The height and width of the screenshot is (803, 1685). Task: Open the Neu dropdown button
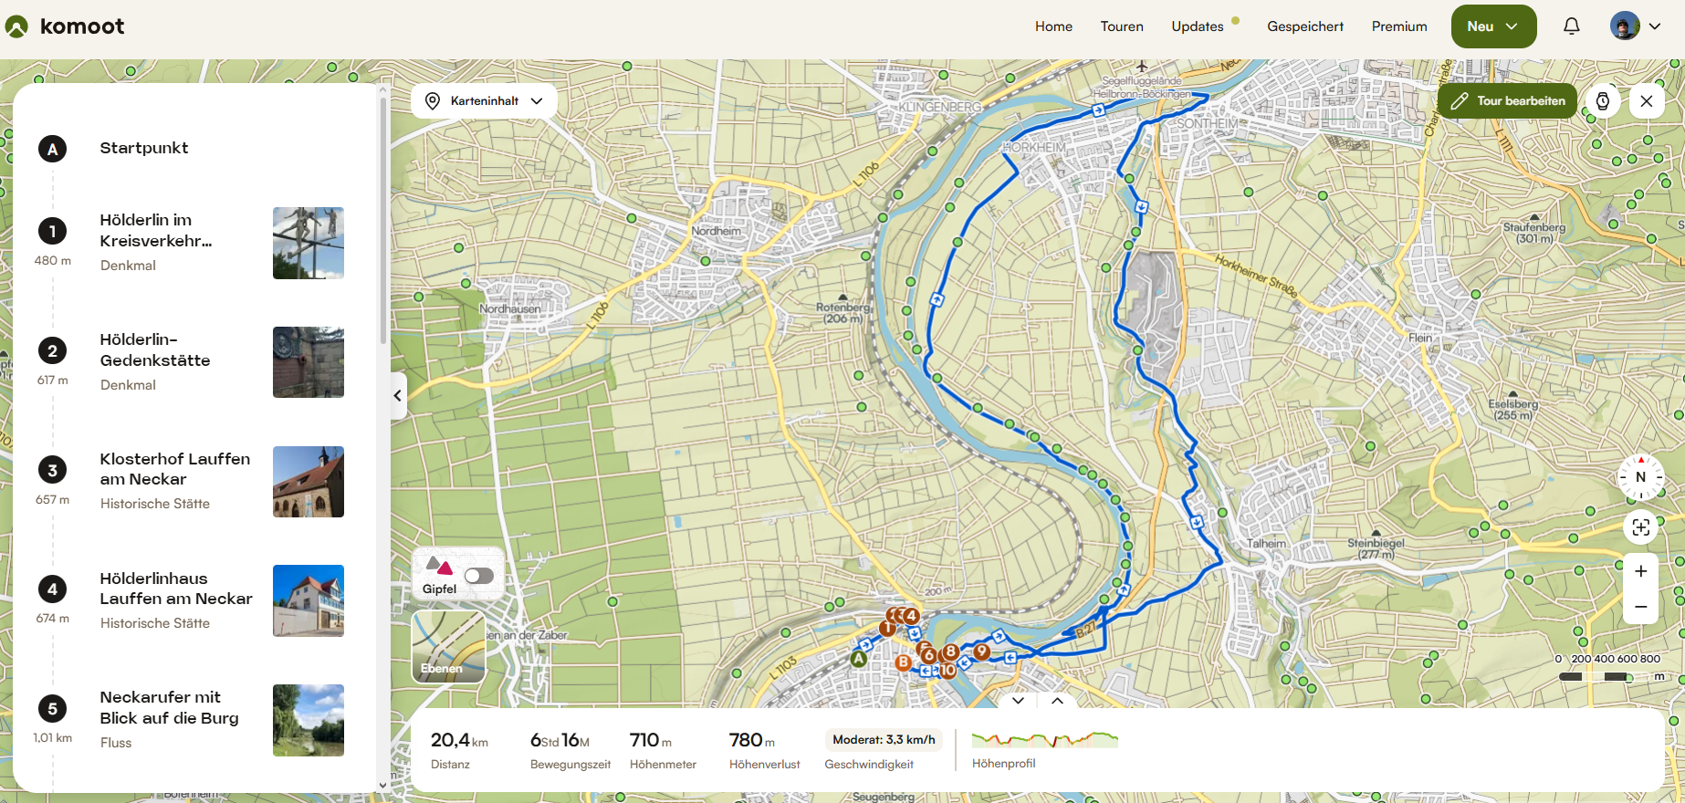1493,26
